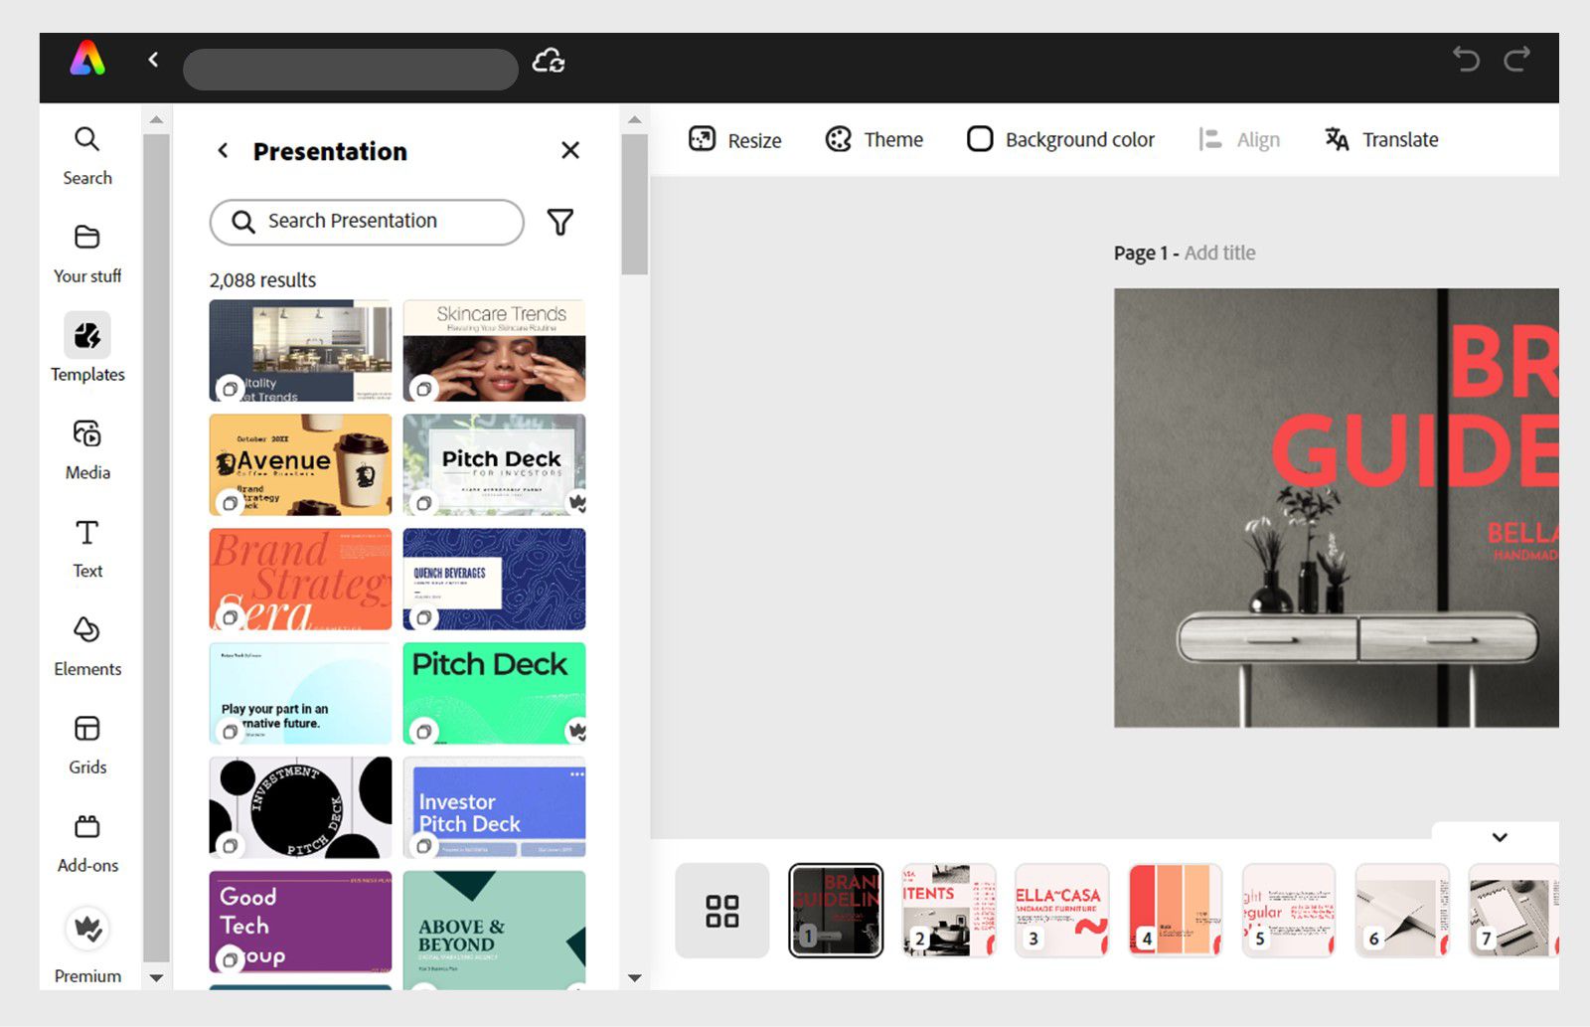This screenshot has height=1027, width=1590.
Task: Click the Resize button
Action: point(735,140)
